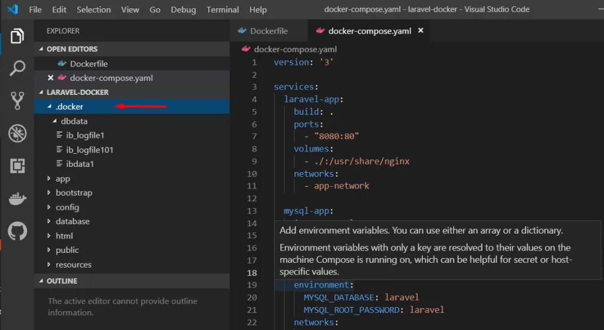The height and width of the screenshot is (330, 604).
Task: Switch to the Dockerfile tab
Action: [x=269, y=31]
